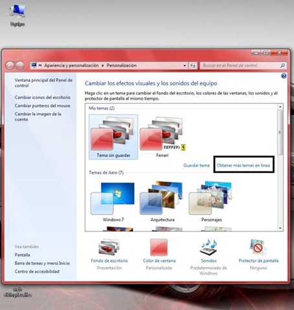Select the Ferrari theme

click(163, 137)
